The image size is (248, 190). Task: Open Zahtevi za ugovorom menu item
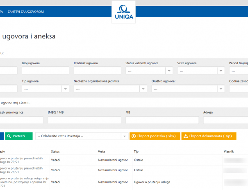(x=26, y=11)
